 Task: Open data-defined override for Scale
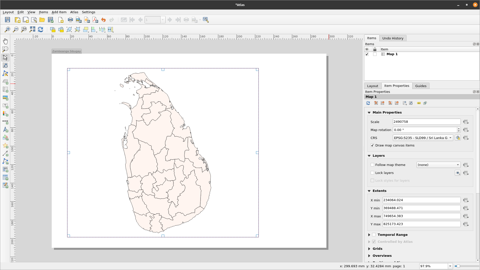(x=466, y=122)
